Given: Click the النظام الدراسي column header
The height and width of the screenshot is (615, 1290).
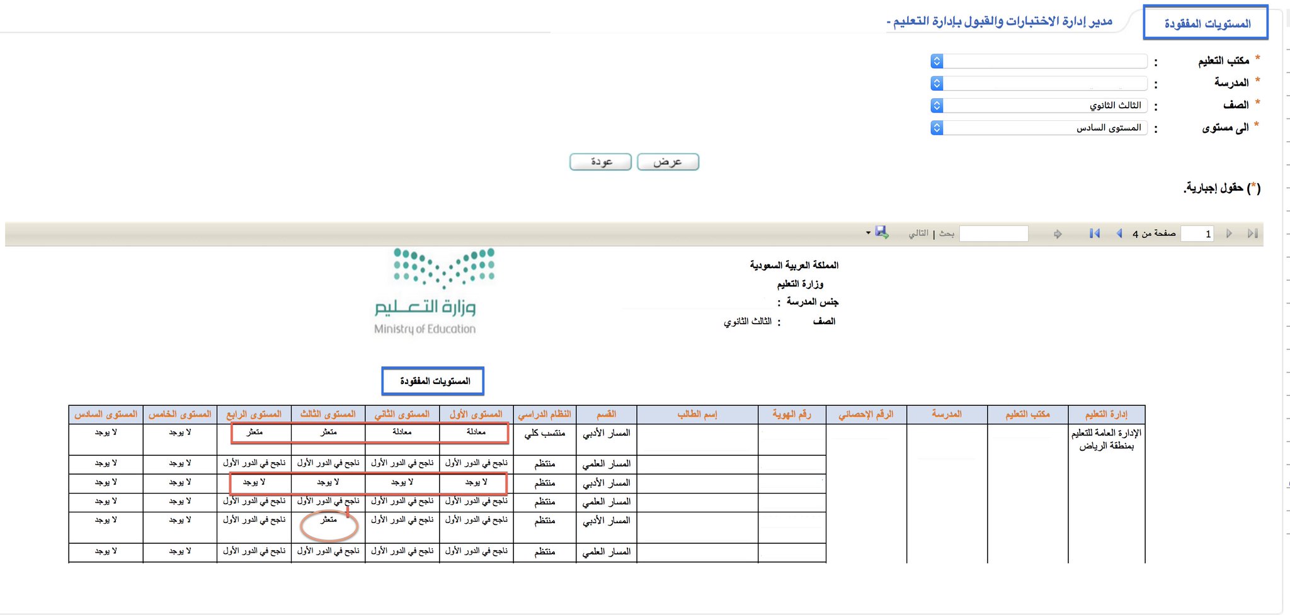Looking at the screenshot, I should click(x=545, y=415).
